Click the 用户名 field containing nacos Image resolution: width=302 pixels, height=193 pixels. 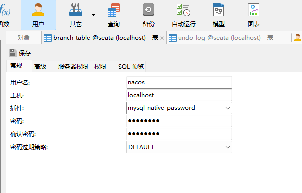click(x=179, y=82)
